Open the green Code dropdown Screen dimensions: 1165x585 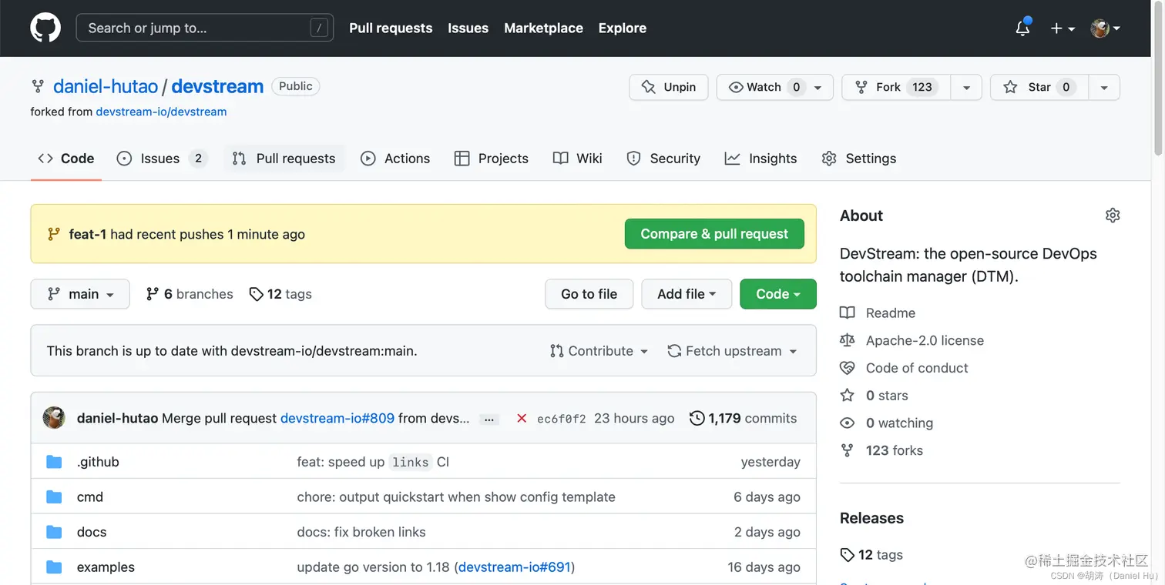pyautogui.click(x=777, y=294)
